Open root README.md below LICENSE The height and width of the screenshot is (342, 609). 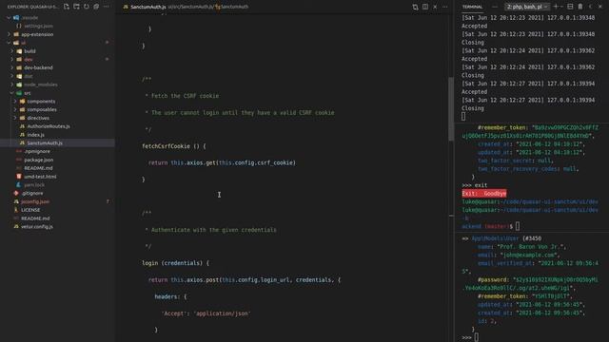(x=35, y=218)
